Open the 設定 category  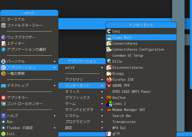point(82,128)
